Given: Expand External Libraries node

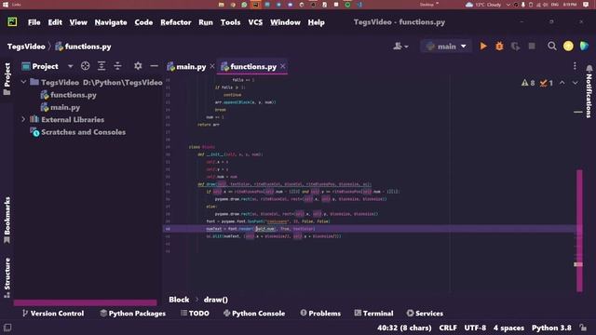Looking at the screenshot, I should coord(23,119).
